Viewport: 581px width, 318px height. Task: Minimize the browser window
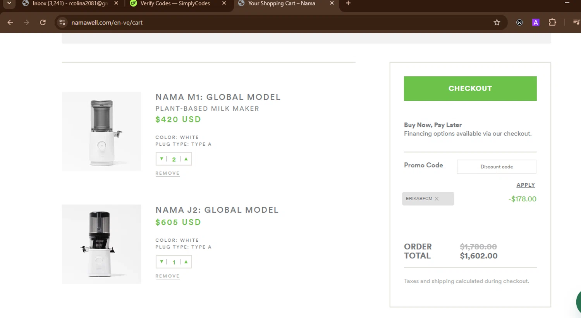(x=567, y=3)
